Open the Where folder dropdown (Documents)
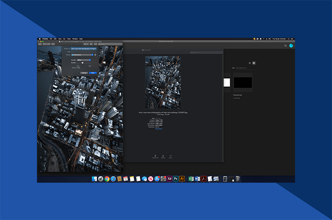Viewport: 332px width, 220px height. (82, 55)
